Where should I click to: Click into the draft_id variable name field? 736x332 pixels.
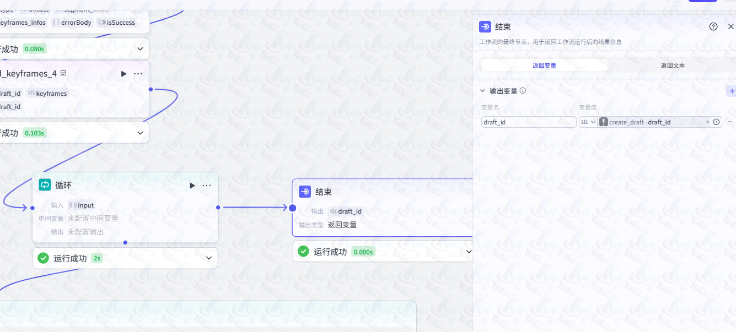(x=528, y=122)
